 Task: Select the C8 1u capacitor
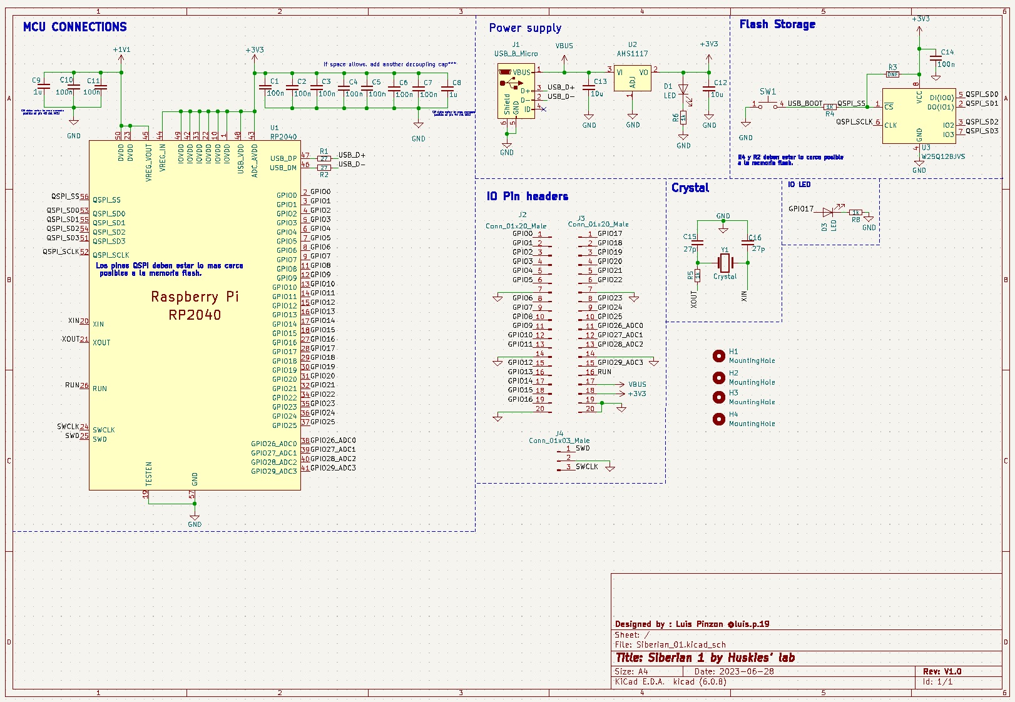pos(446,88)
